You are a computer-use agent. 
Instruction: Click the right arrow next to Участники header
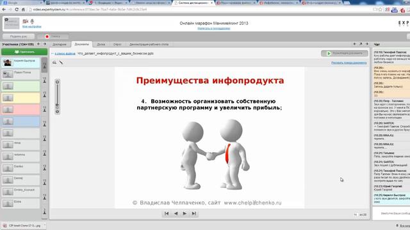[x=45, y=44]
